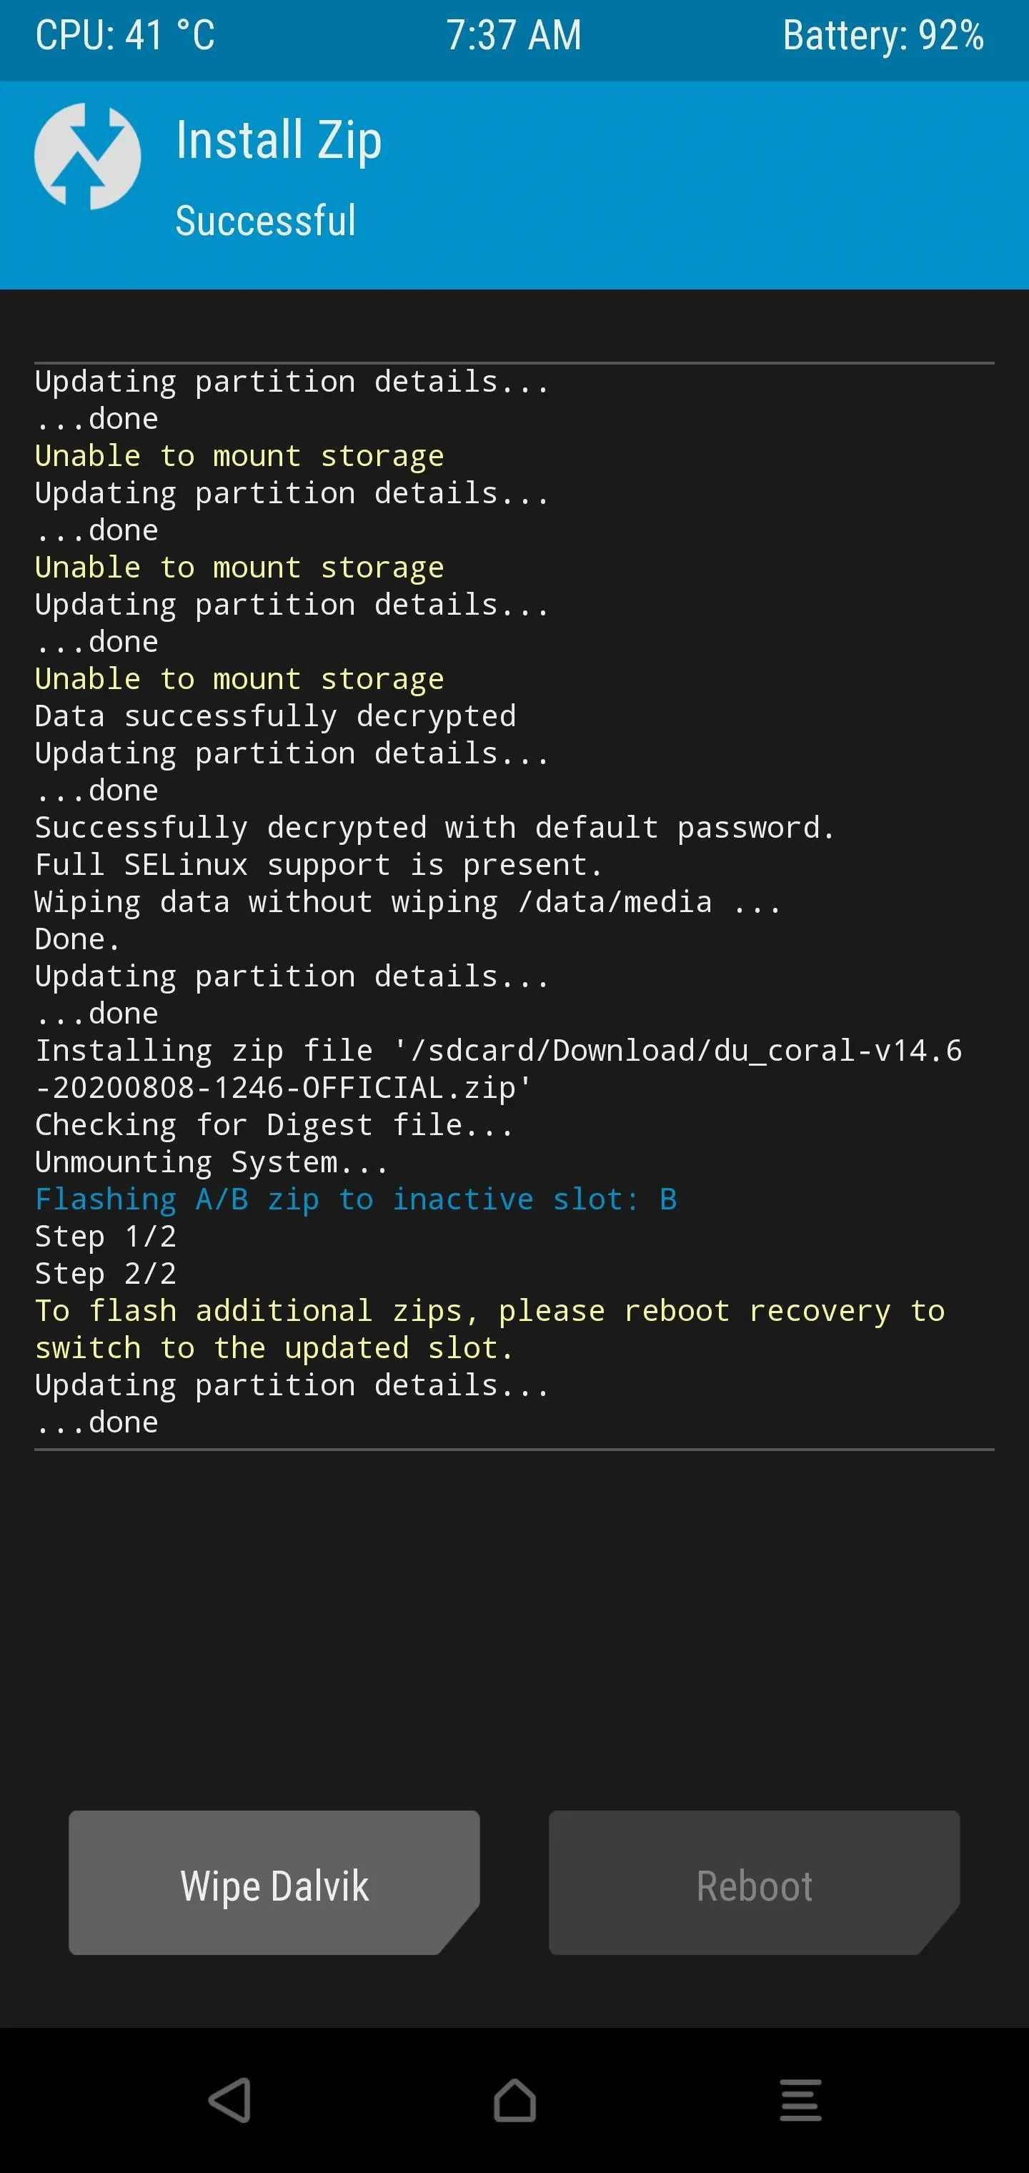
Task: Click the blue 'Flashing A/B zip' log line
Action: (x=355, y=1199)
